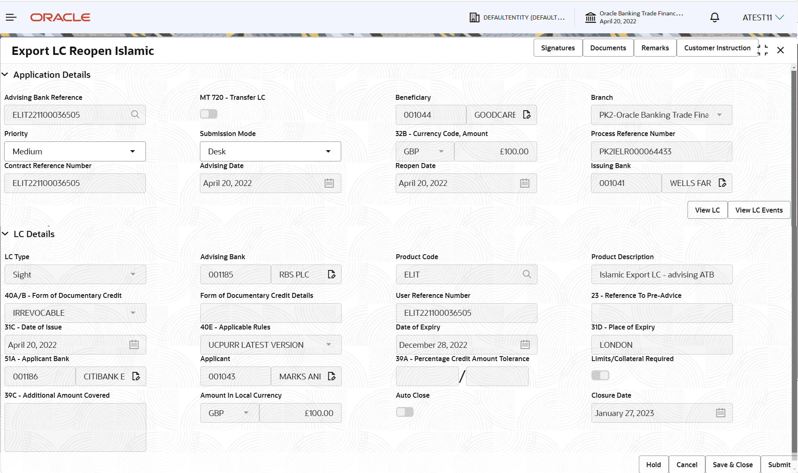
Task: Enable the MT 720 - Transfer LC toggle
Action: pos(208,114)
